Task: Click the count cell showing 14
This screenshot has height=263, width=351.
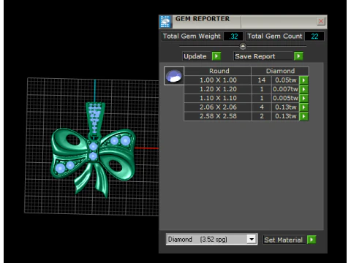Action: pos(262,80)
